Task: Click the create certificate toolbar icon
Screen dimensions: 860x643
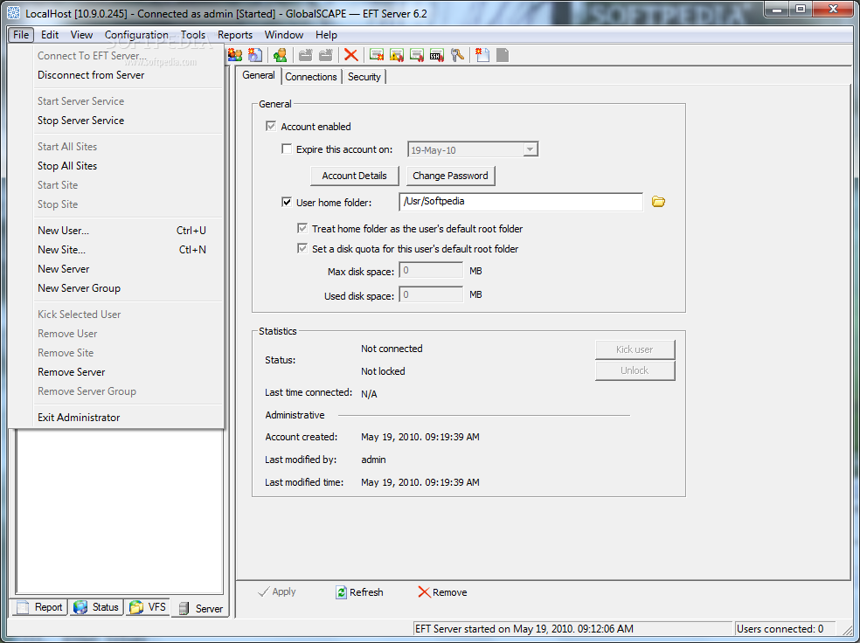Action: click(x=377, y=55)
